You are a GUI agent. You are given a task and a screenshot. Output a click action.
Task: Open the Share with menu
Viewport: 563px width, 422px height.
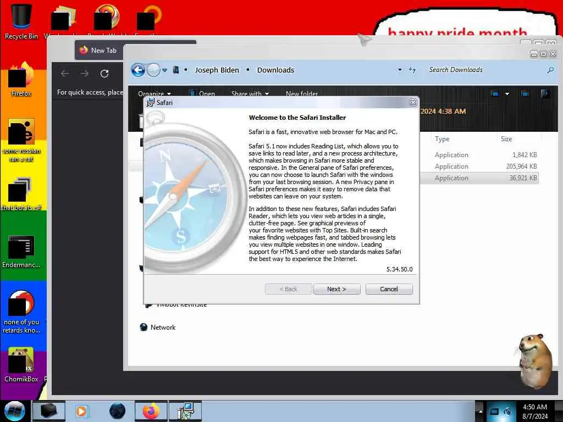point(250,93)
